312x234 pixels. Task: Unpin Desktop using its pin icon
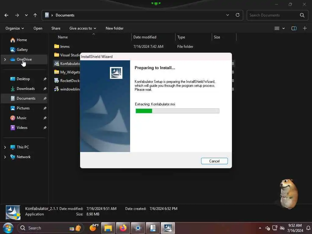point(45,79)
